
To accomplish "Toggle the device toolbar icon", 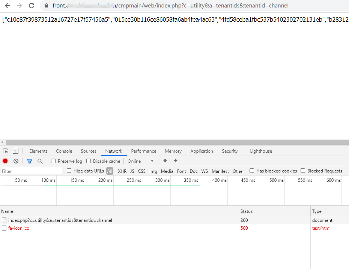I will click(15, 151).
